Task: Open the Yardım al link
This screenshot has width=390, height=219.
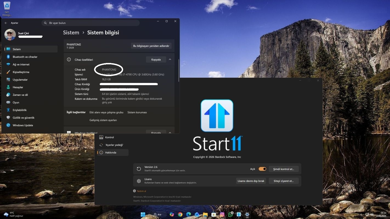Action: 142,191
